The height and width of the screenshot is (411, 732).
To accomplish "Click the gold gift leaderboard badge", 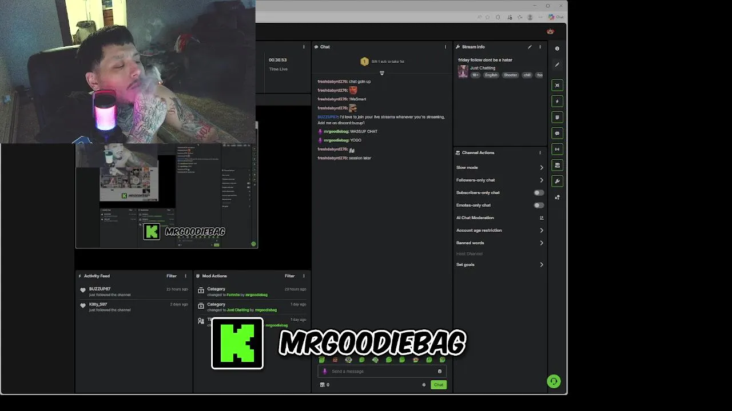I will click(364, 61).
